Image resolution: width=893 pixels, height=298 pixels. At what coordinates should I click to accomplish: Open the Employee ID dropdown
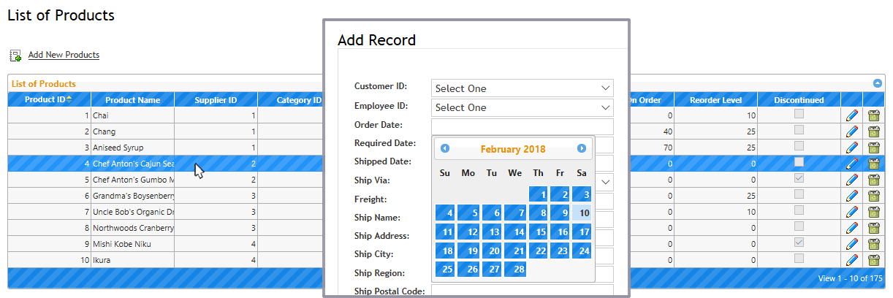[x=522, y=107]
